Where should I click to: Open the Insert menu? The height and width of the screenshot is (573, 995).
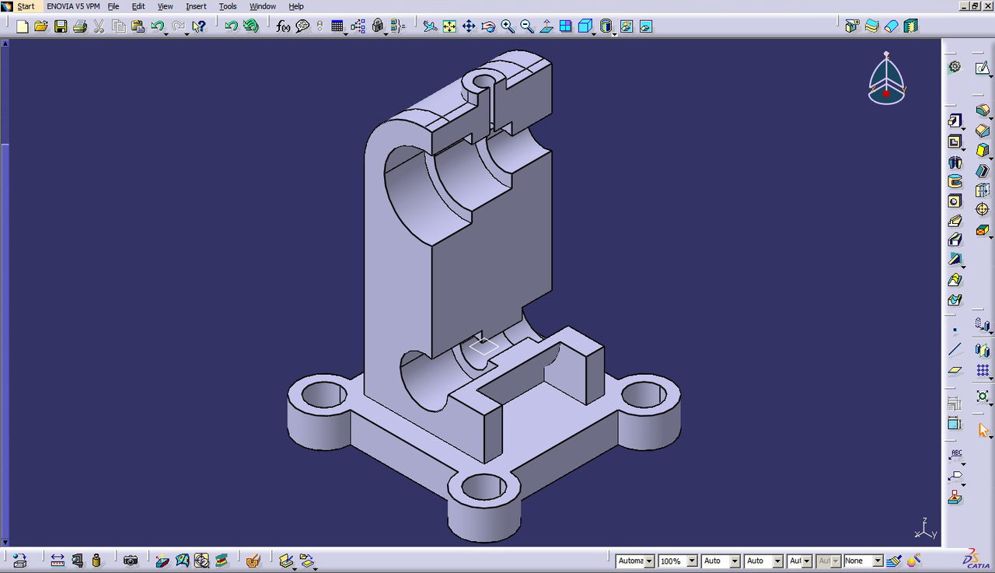pyautogui.click(x=196, y=6)
